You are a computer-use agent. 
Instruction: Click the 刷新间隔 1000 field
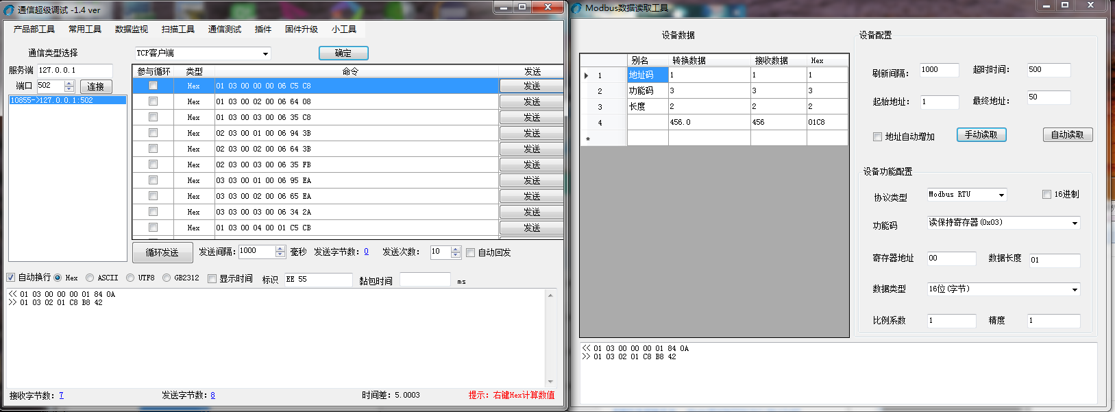tap(939, 70)
